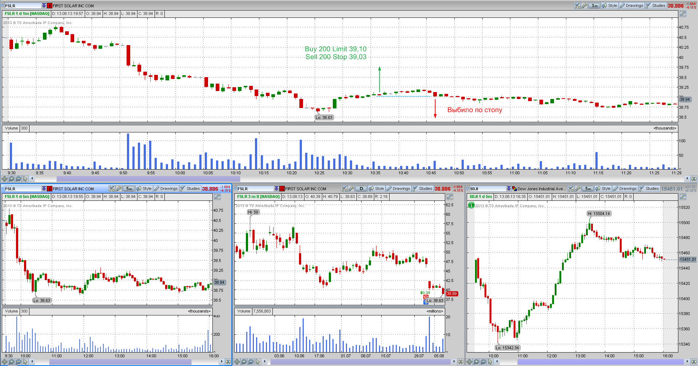The width and height of the screenshot is (698, 366).
Task: Open Studies menu in top 1m chart
Action: (655, 5)
